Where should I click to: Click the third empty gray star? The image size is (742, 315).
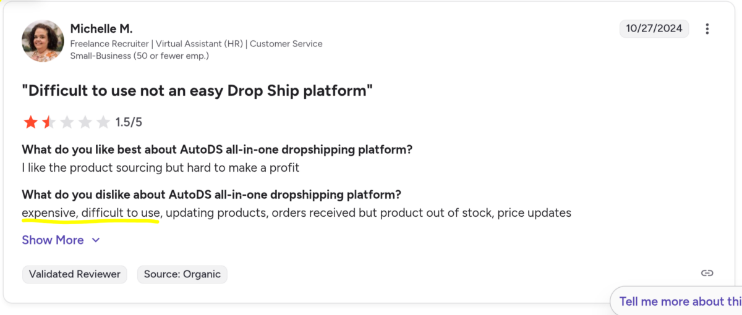[x=67, y=122]
